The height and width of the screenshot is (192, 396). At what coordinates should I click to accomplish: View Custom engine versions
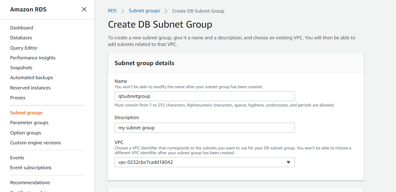click(x=35, y=142)
